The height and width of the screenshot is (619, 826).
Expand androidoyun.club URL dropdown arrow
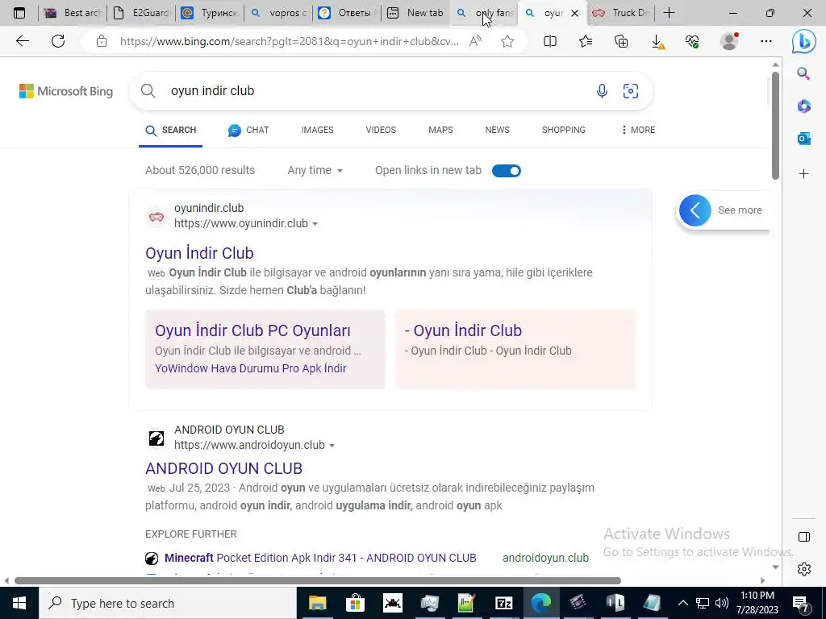(x=332, y=445)
